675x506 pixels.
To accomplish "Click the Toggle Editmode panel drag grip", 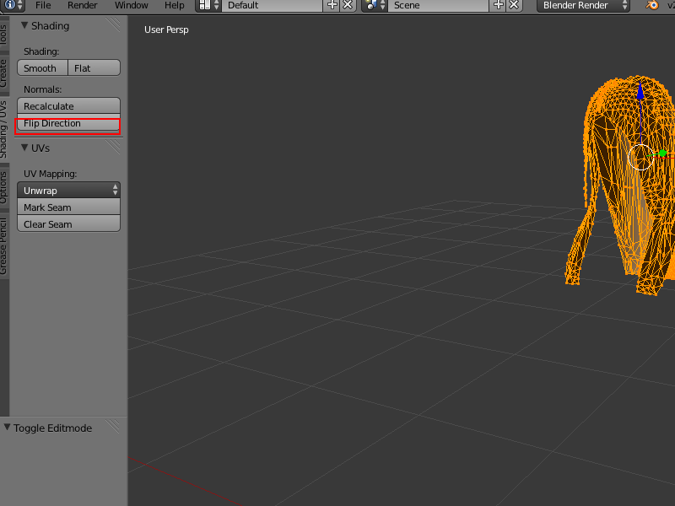I will (113, 427).
